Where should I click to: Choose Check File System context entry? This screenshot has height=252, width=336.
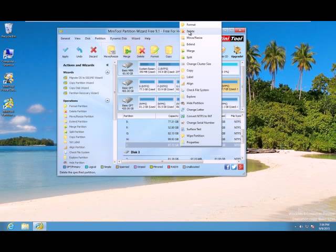(x=201, y=90)
